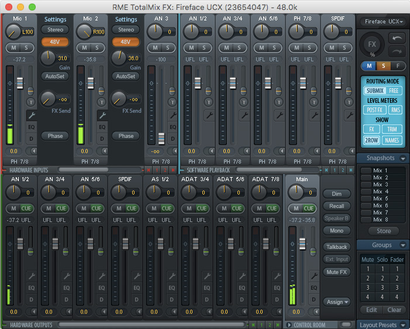Click the Main output fader

(x=301, y=241)
